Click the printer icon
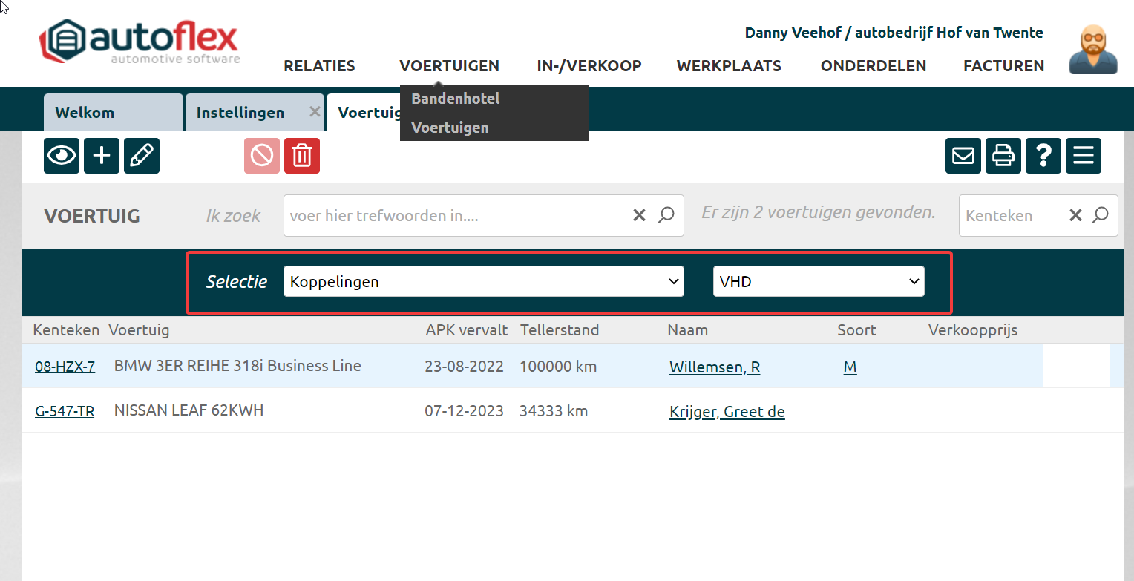The width and height of the screenshot is (1134, 581). click(x=1003, y=156)
